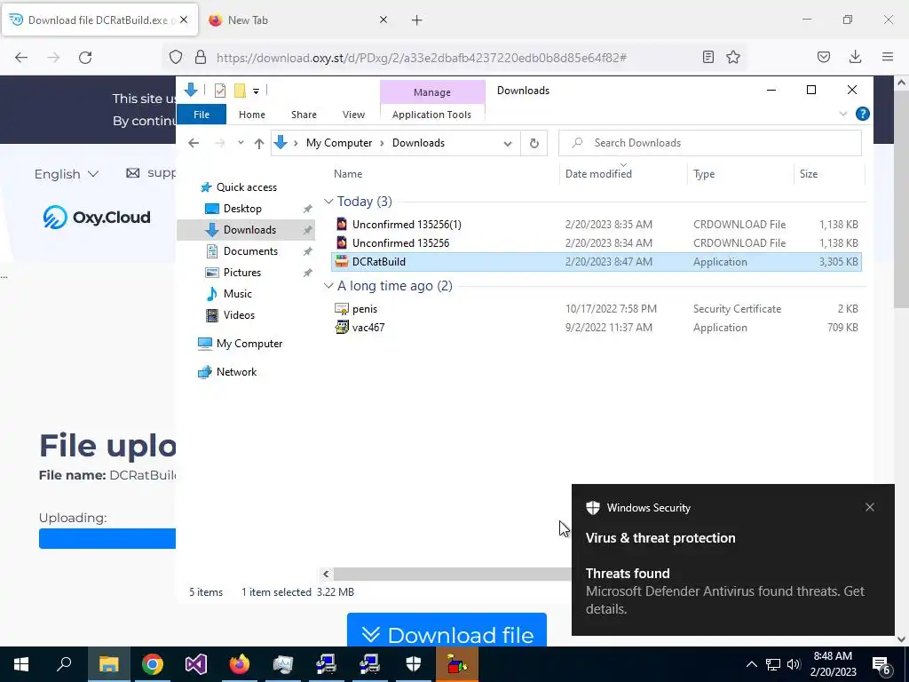909x682 pixels.
Task: Open Windows Security shield in taskbar
Action: (413, 664)
